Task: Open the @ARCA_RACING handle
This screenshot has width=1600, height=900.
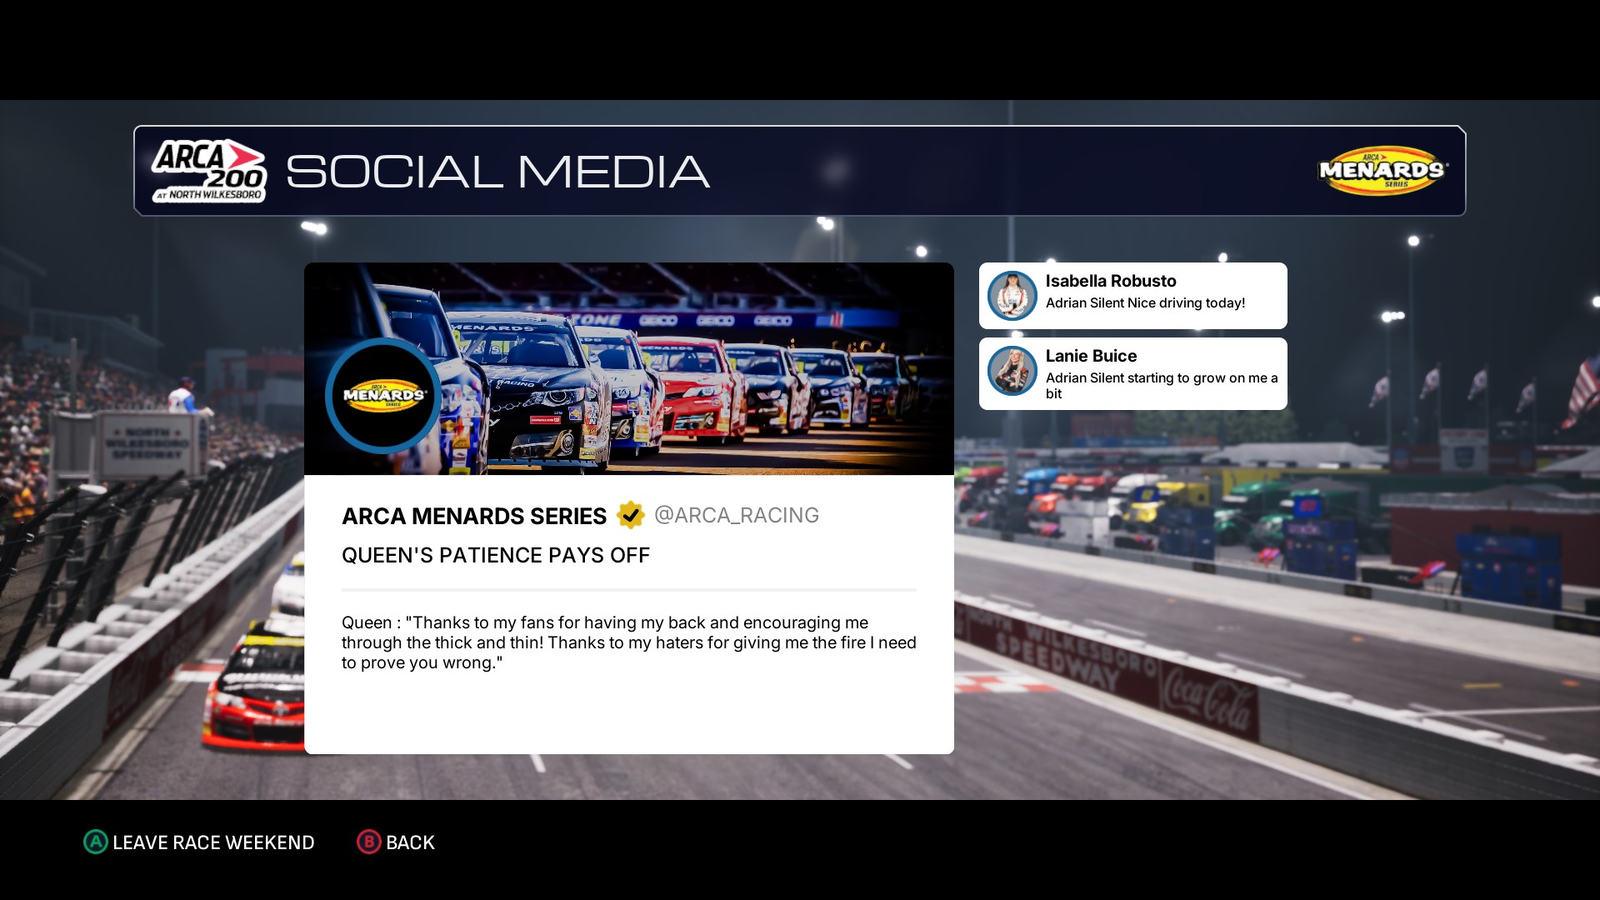Action: (736, 516)
